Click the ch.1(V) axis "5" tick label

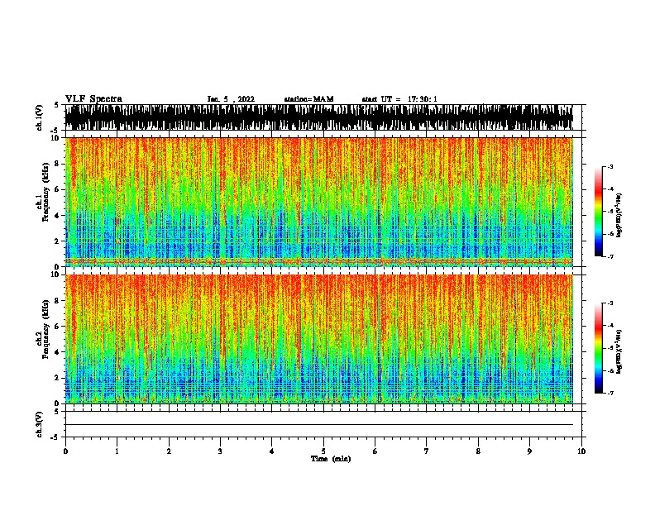click(x=56, y=105)
